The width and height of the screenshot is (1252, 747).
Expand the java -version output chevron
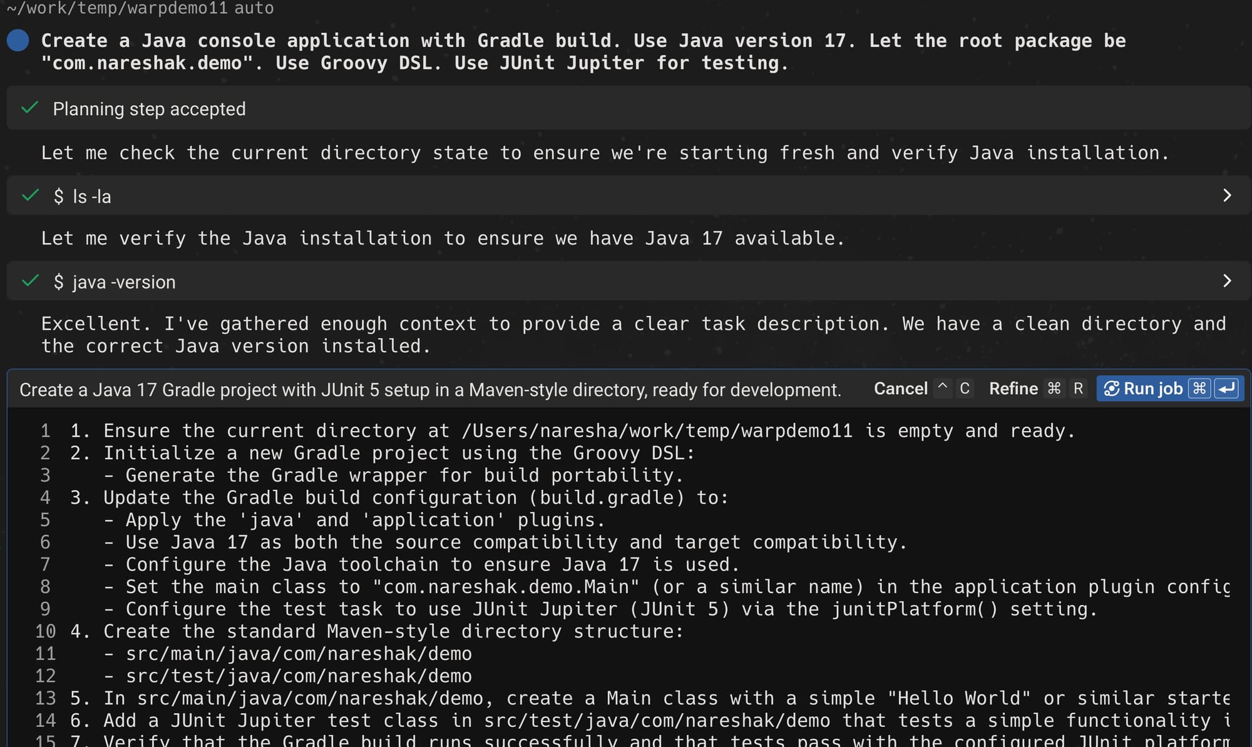click(x=1227, y=281)
